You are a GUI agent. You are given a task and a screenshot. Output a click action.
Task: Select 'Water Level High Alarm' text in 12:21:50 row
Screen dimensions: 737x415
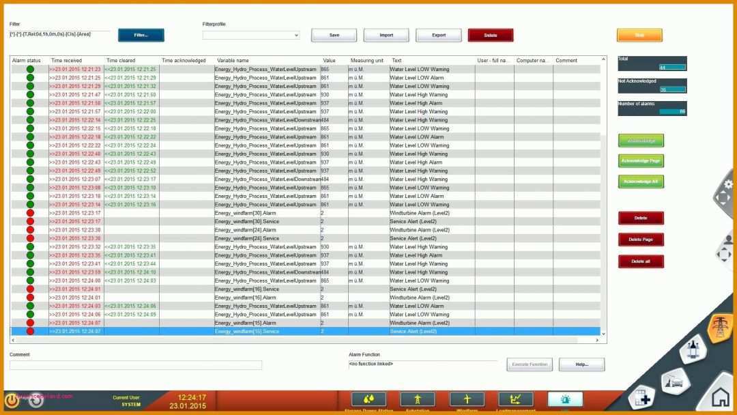click(416, 103)
